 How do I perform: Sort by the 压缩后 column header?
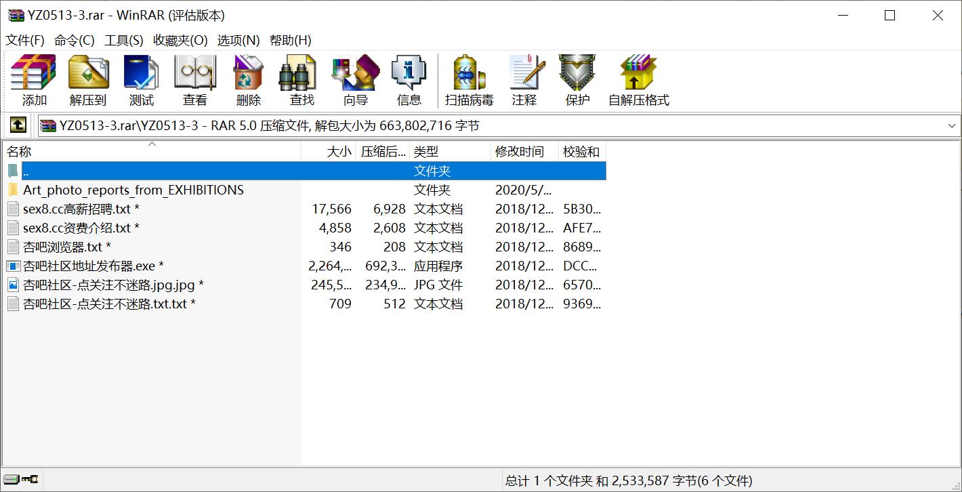pos(383,151)
